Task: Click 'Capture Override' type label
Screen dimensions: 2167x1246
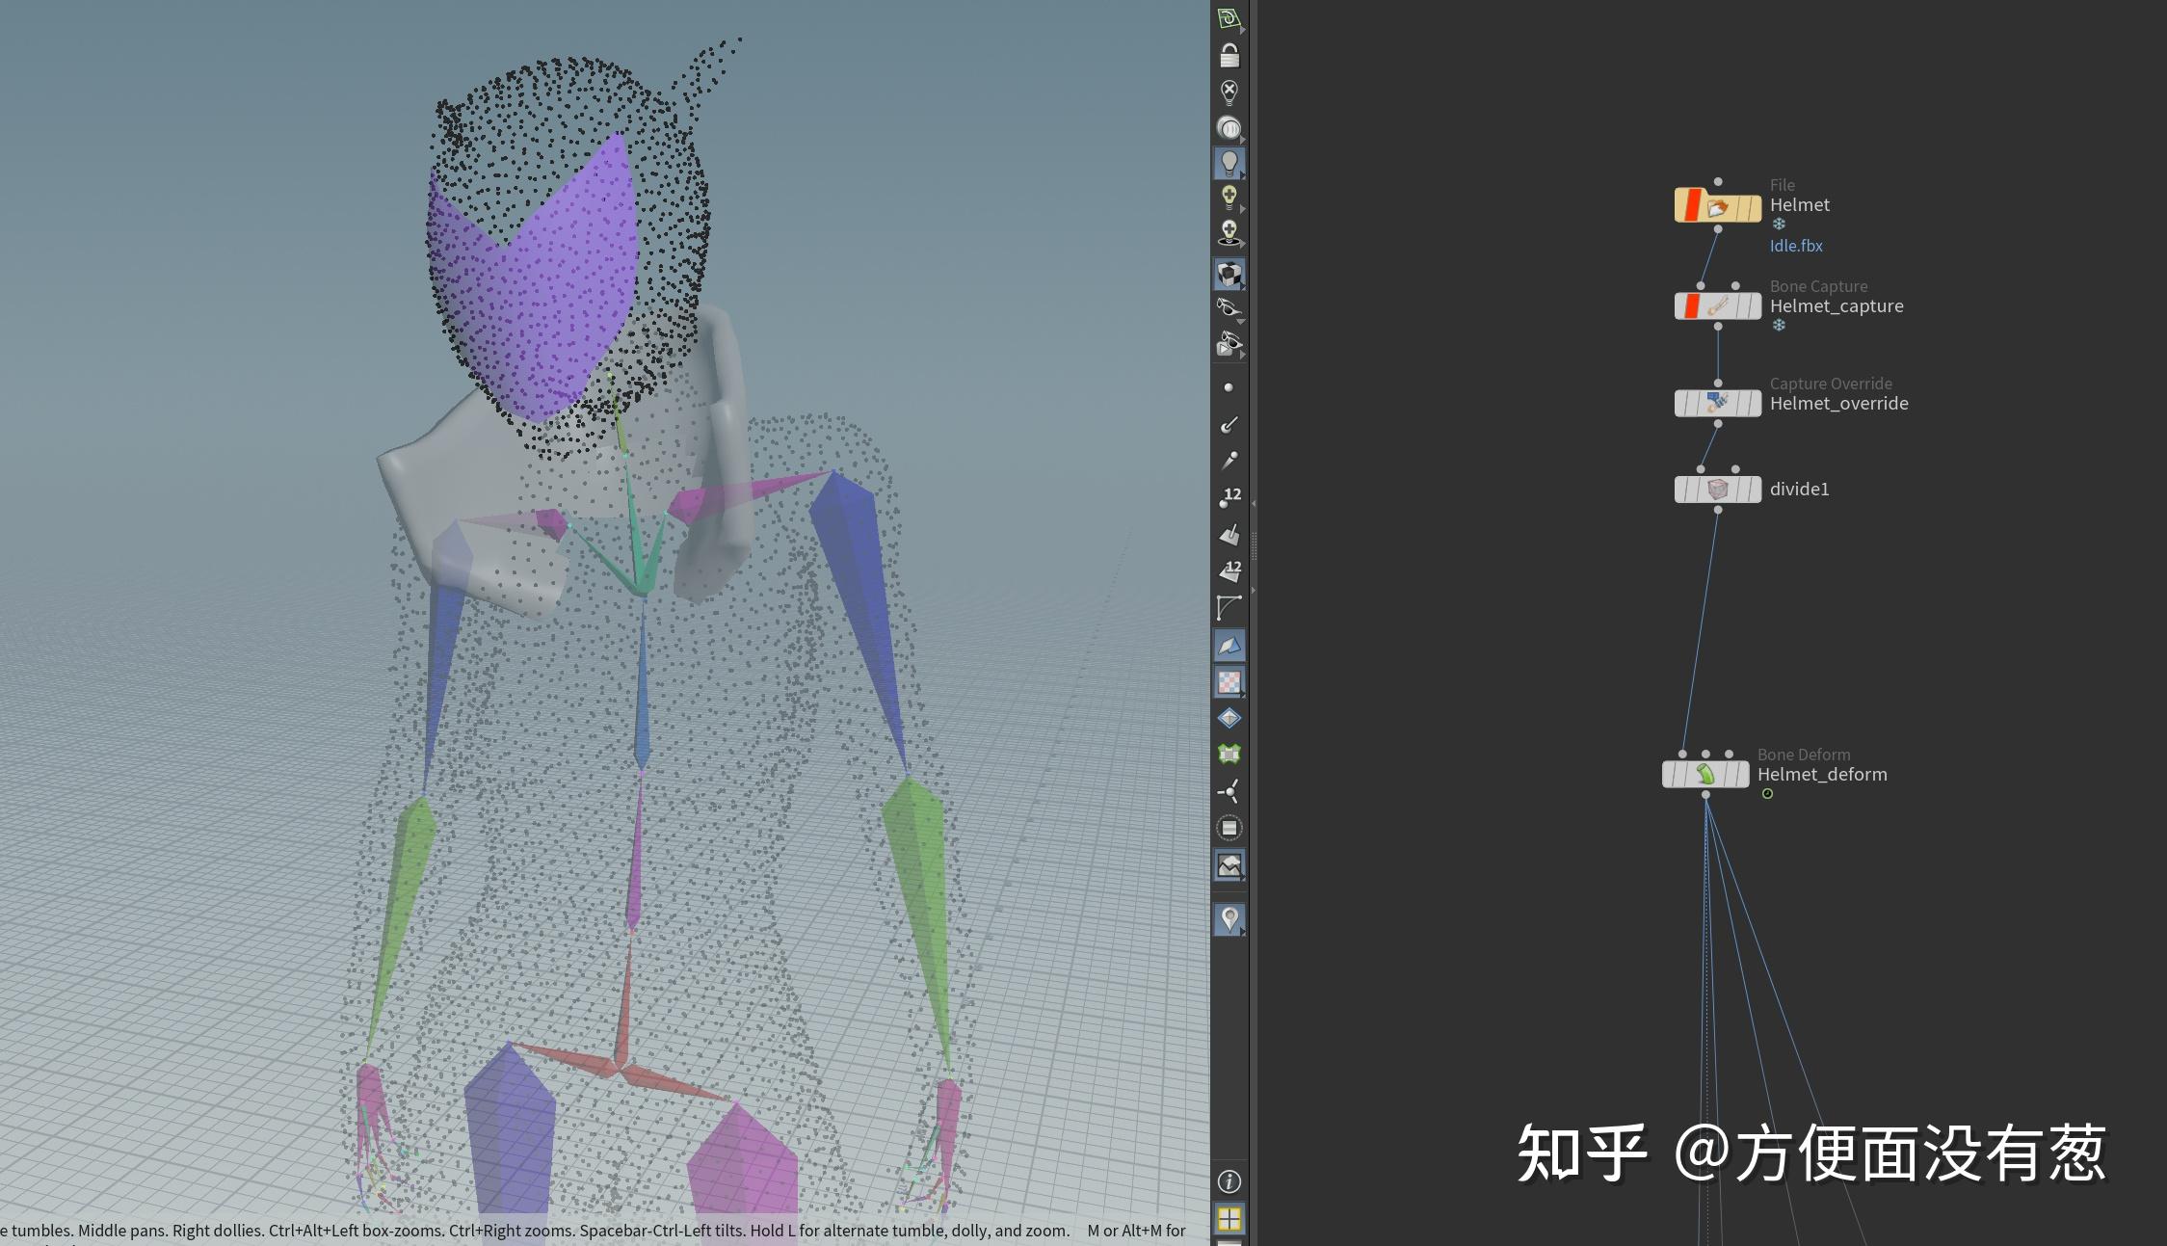Action: 1831,384
